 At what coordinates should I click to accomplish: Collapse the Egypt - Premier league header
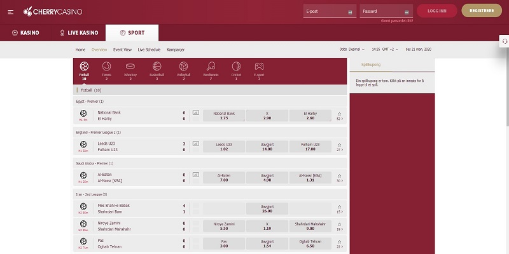point(210,102)
